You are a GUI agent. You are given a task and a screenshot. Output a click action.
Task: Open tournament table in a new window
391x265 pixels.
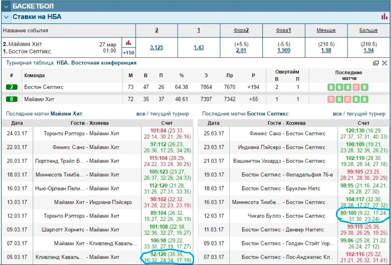[376, 63]
